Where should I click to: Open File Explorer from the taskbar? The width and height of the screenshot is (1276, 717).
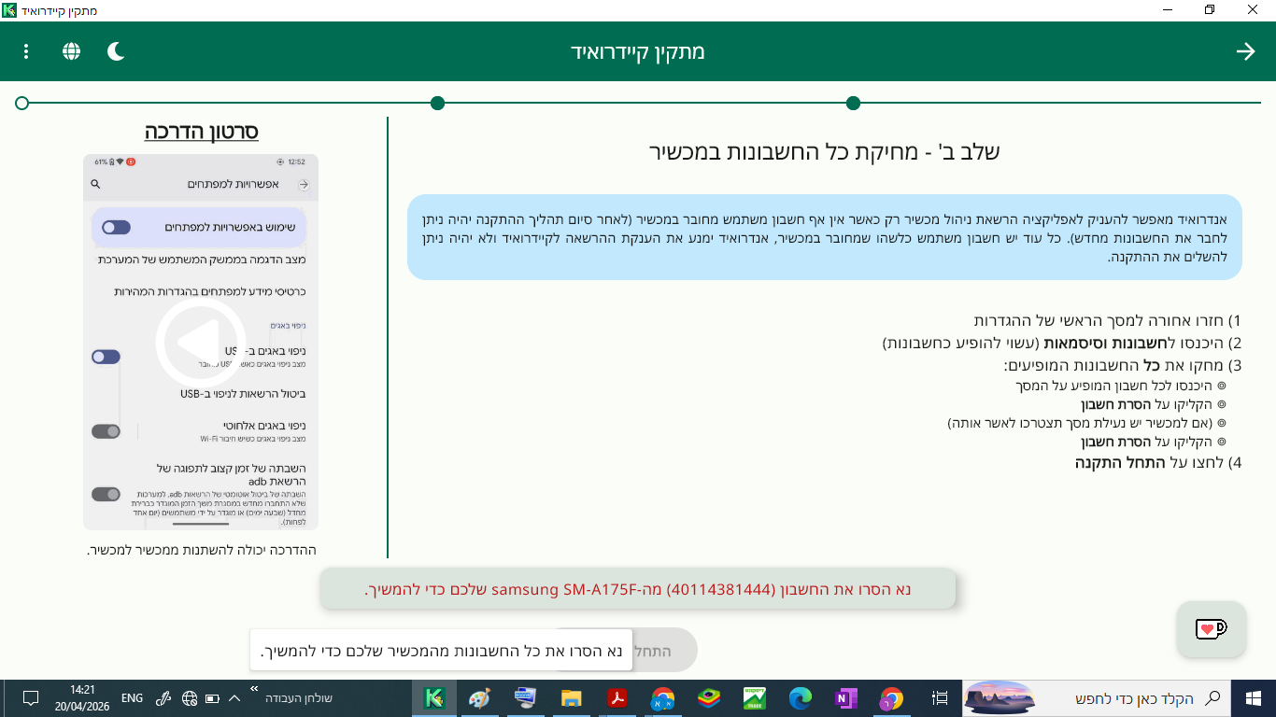point(571,698)
